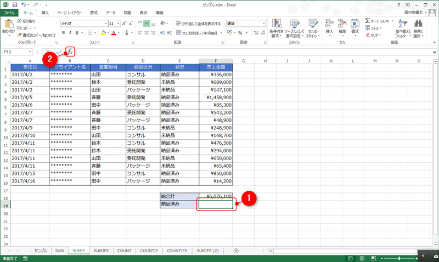This screenshot has width=439, height=262.
Task: Select the total cell ¥6,076,100
Action: pyautogui.click(x=216, y=196)
